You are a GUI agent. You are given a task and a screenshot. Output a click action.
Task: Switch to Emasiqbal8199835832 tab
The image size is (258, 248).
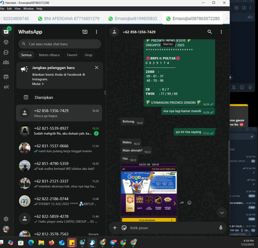click(x=133, y=19)
